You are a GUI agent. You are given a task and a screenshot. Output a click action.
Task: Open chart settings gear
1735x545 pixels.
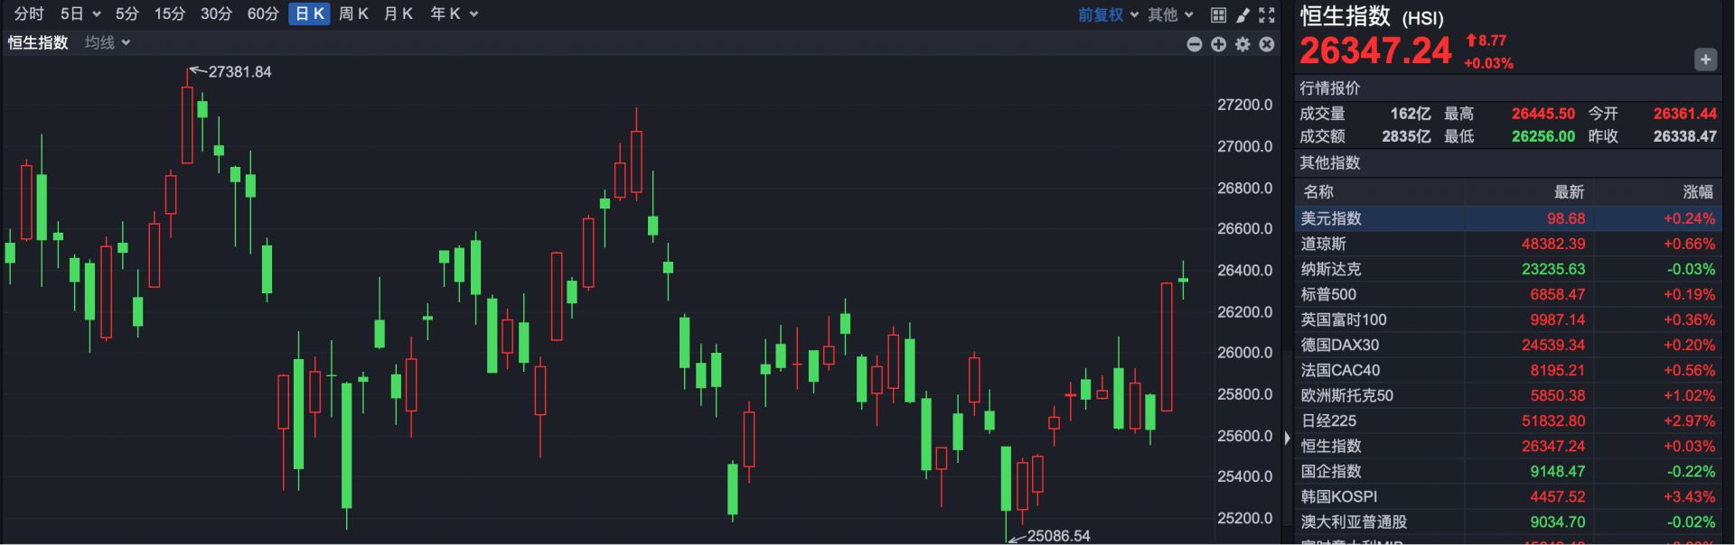point(1243,44)
